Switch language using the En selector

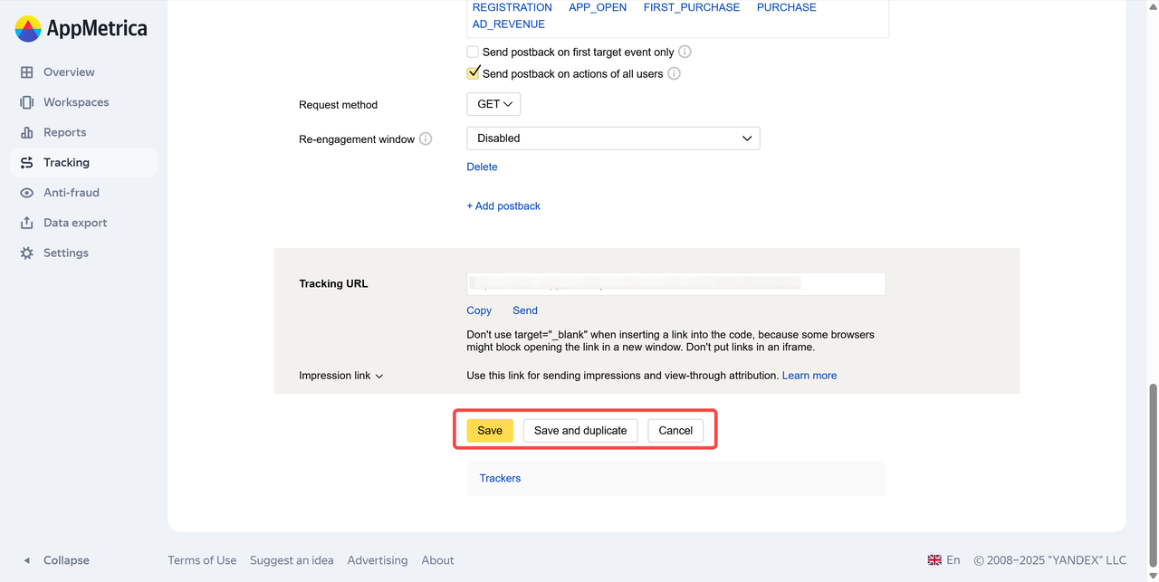pos(943,560)
